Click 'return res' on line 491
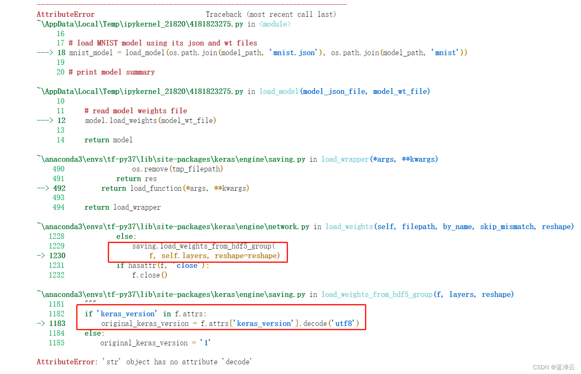The width and height of the screenshot is (581, 374). click(136, 179)
